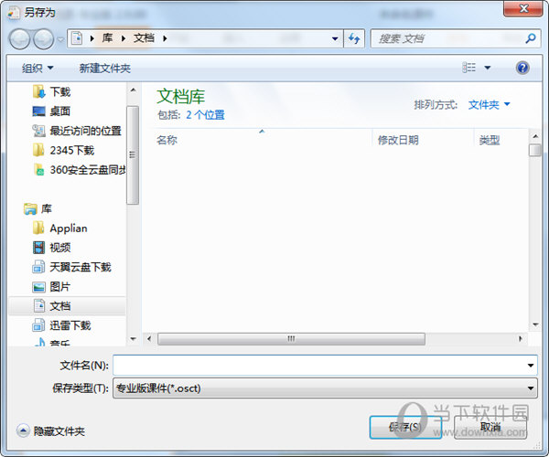Screen dimensions: 549x457
Task: Open the view options dropdown arrow
Action: click(x=488, y=68)
